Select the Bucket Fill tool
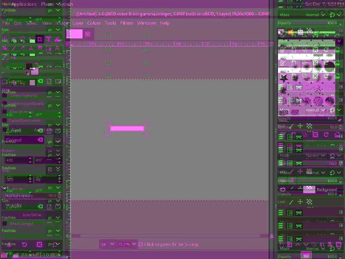The width and height of the screenshot is (345, 259). (x=5, y=48)
